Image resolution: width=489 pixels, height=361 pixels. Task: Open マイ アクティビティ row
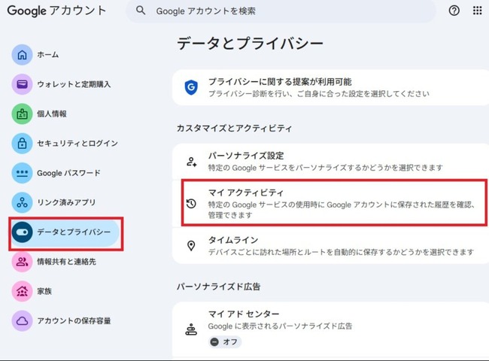point(330,203)
